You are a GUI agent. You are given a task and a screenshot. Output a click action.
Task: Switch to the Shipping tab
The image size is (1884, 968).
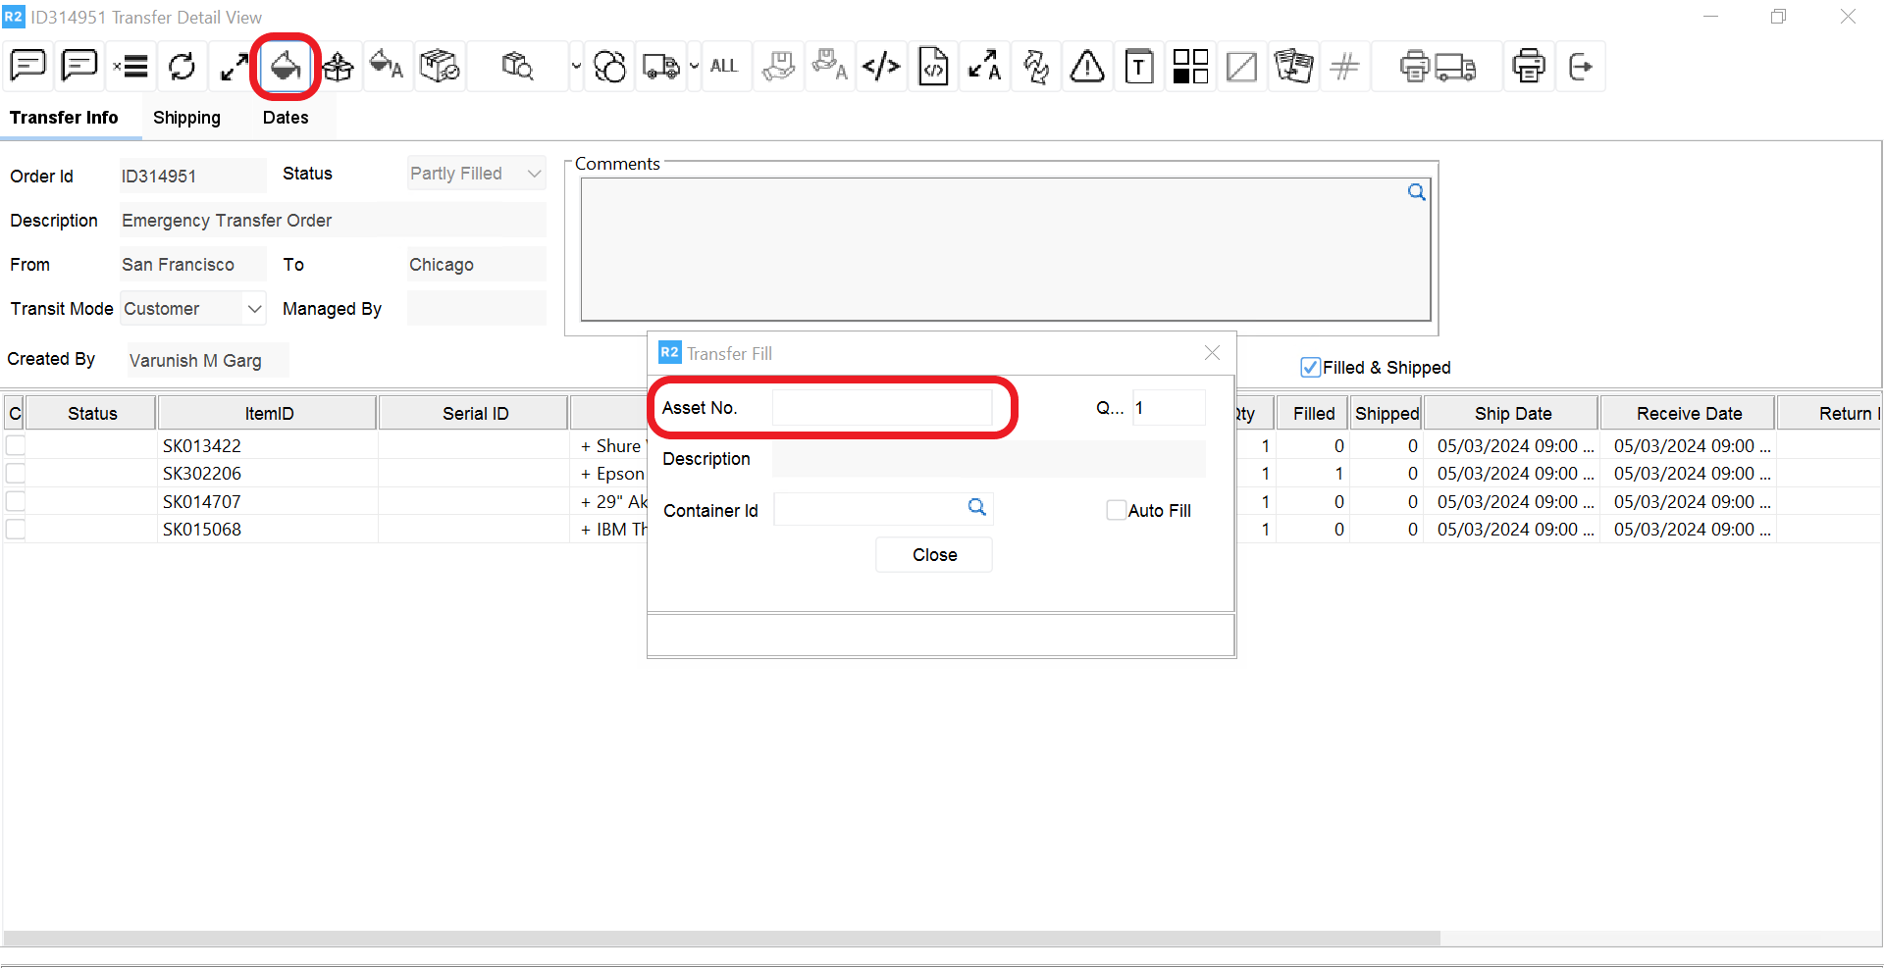click(x=186, y=118)
